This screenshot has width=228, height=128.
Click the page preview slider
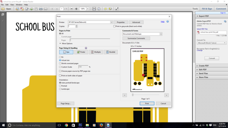coord(132,95)
